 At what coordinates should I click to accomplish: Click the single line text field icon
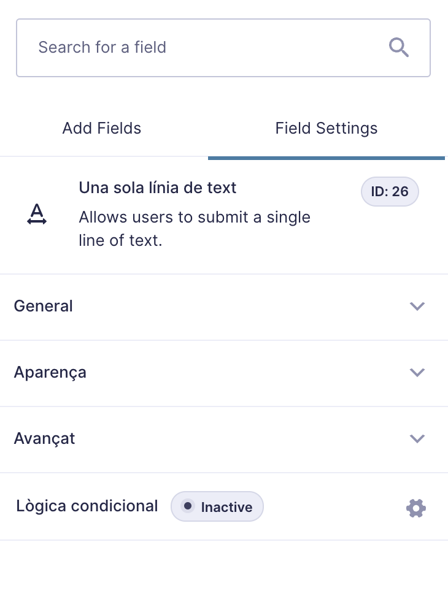point(37,214)
